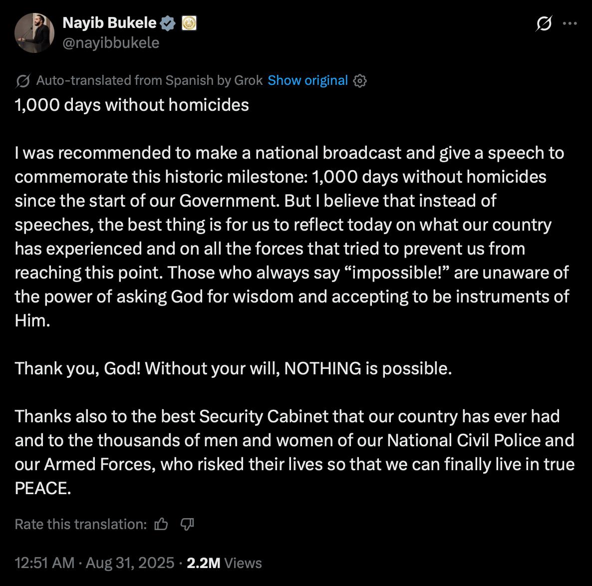
Task: Click the government affiliation emblem badge
Action: [189, 23]
